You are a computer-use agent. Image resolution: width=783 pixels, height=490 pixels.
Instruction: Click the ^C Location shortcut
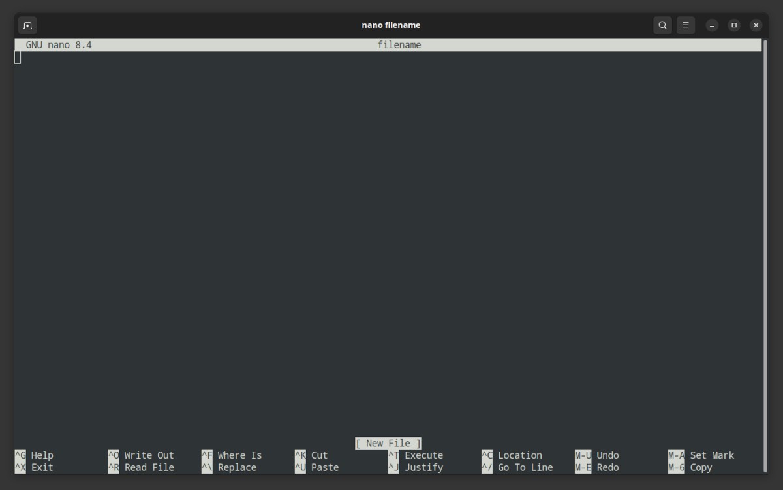512,455
